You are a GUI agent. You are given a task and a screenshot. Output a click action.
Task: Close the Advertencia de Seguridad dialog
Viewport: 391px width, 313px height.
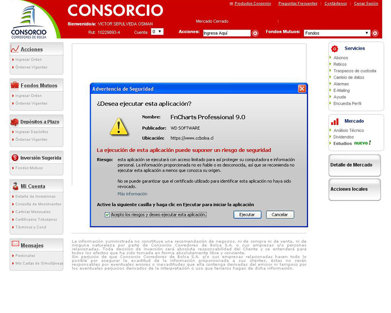(x=302, y=89)
